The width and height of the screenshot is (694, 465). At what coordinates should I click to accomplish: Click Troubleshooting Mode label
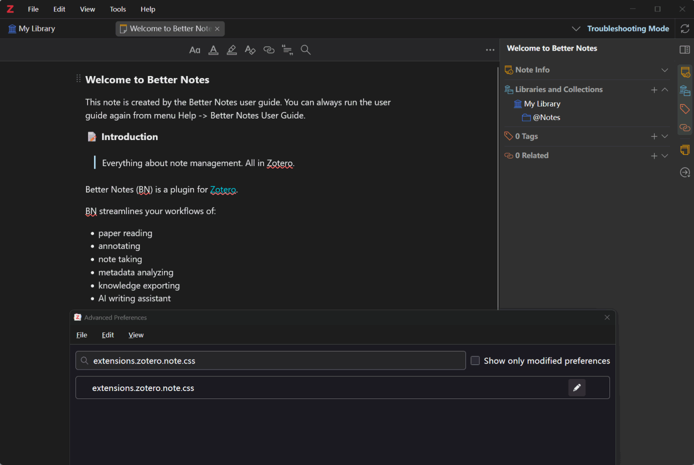(x=628, y=29)
